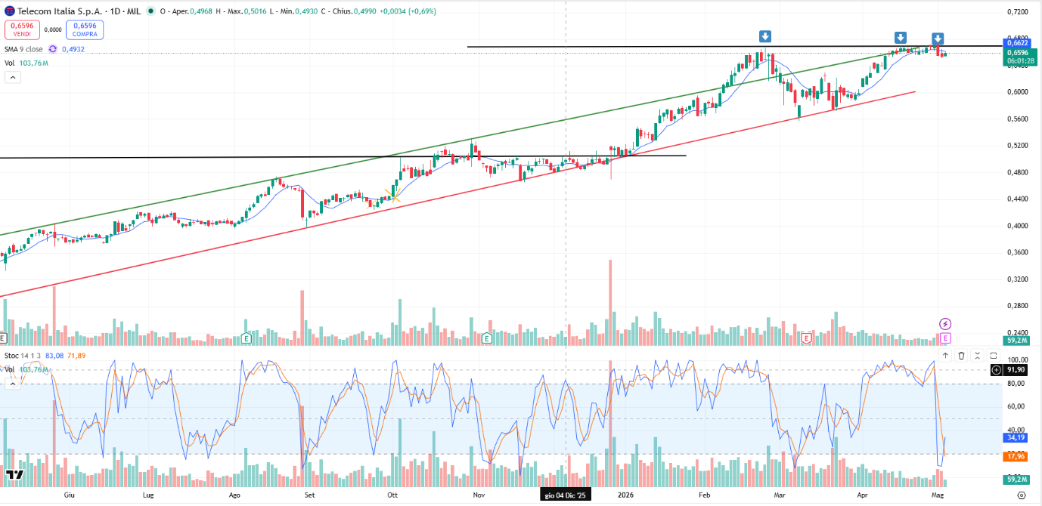Click the pink E earnings marker at Mag
1042x506 pixels.
[945, 338]
